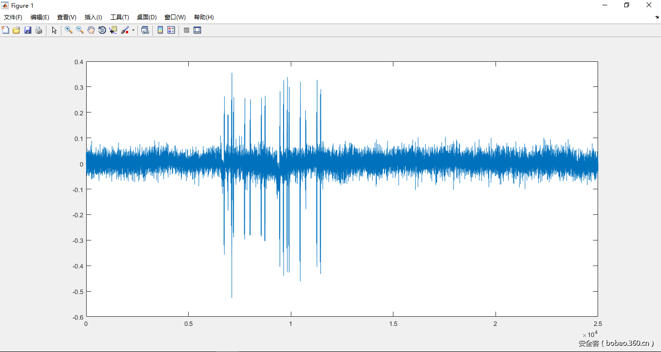Image resolution: width=661 pixels, height=352 pixels.
Task: Click the Show Plot Tools button
Action: point(197,30)
